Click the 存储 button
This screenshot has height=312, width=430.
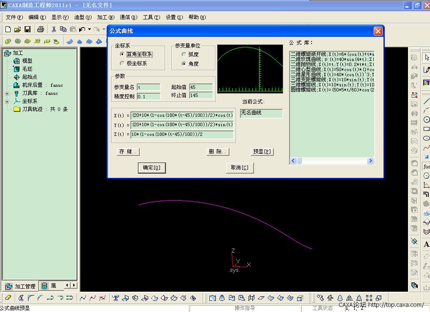pos(128,152)
